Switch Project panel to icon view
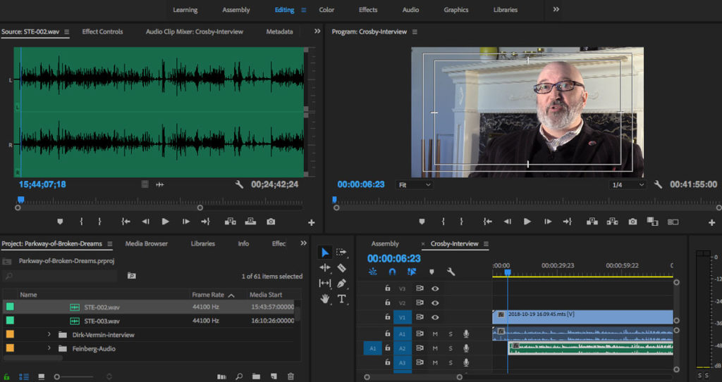The height and width of the screenshot is (382, 722). coord(41,377)
